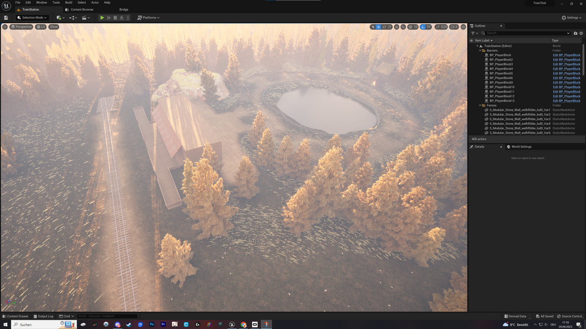Open the Blueprints dropdown in toolbar
This screenshot has width=586, height=329.
pos(73,17)
